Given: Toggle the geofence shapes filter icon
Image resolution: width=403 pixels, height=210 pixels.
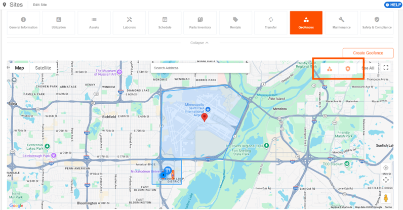Looking at the screenshot, I should pyautogui.click(x=330, y=69).
